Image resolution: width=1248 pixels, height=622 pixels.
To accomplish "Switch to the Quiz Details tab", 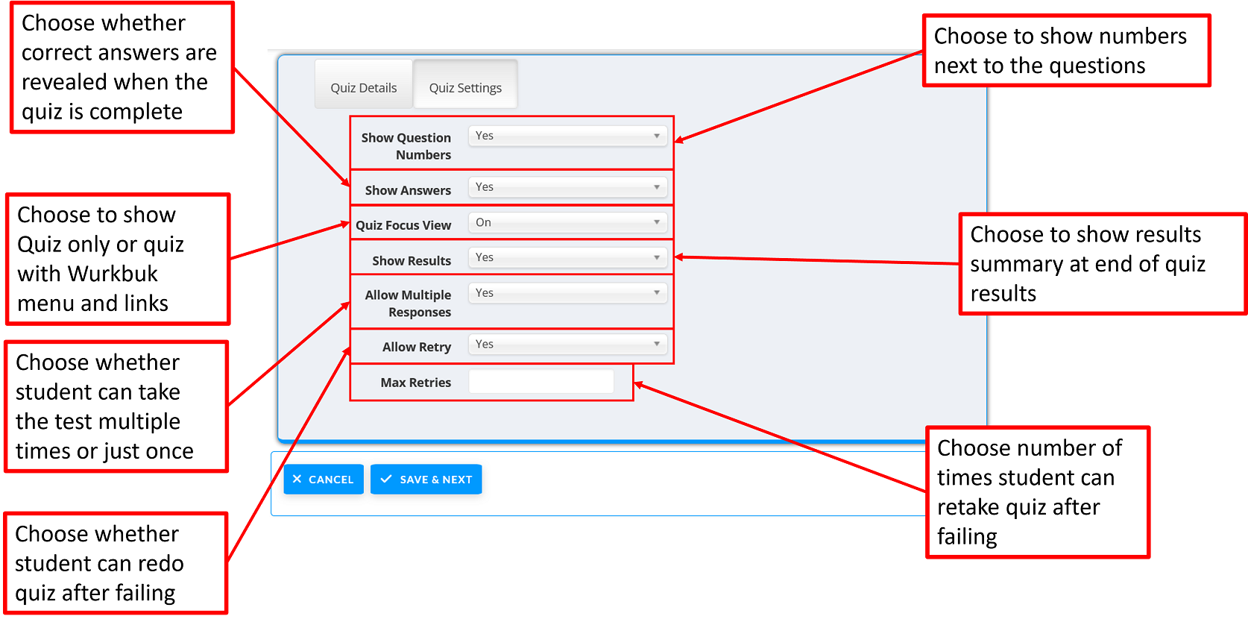I will [x=364, y=87].
